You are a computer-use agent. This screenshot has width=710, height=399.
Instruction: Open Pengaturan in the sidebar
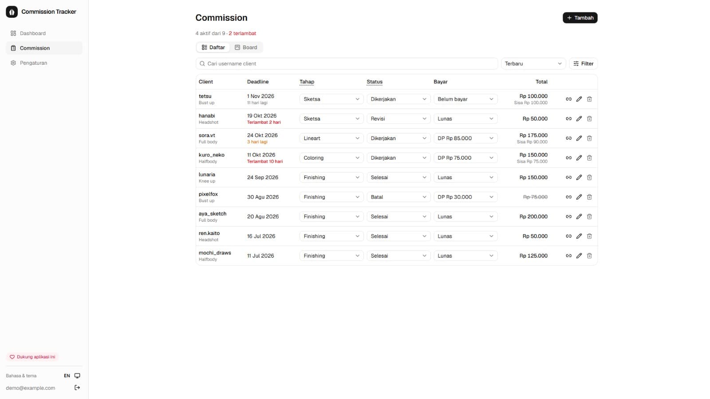[44, 63]
